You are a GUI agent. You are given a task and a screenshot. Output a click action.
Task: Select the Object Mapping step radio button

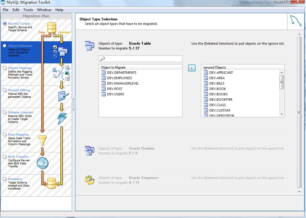point(4,68)
